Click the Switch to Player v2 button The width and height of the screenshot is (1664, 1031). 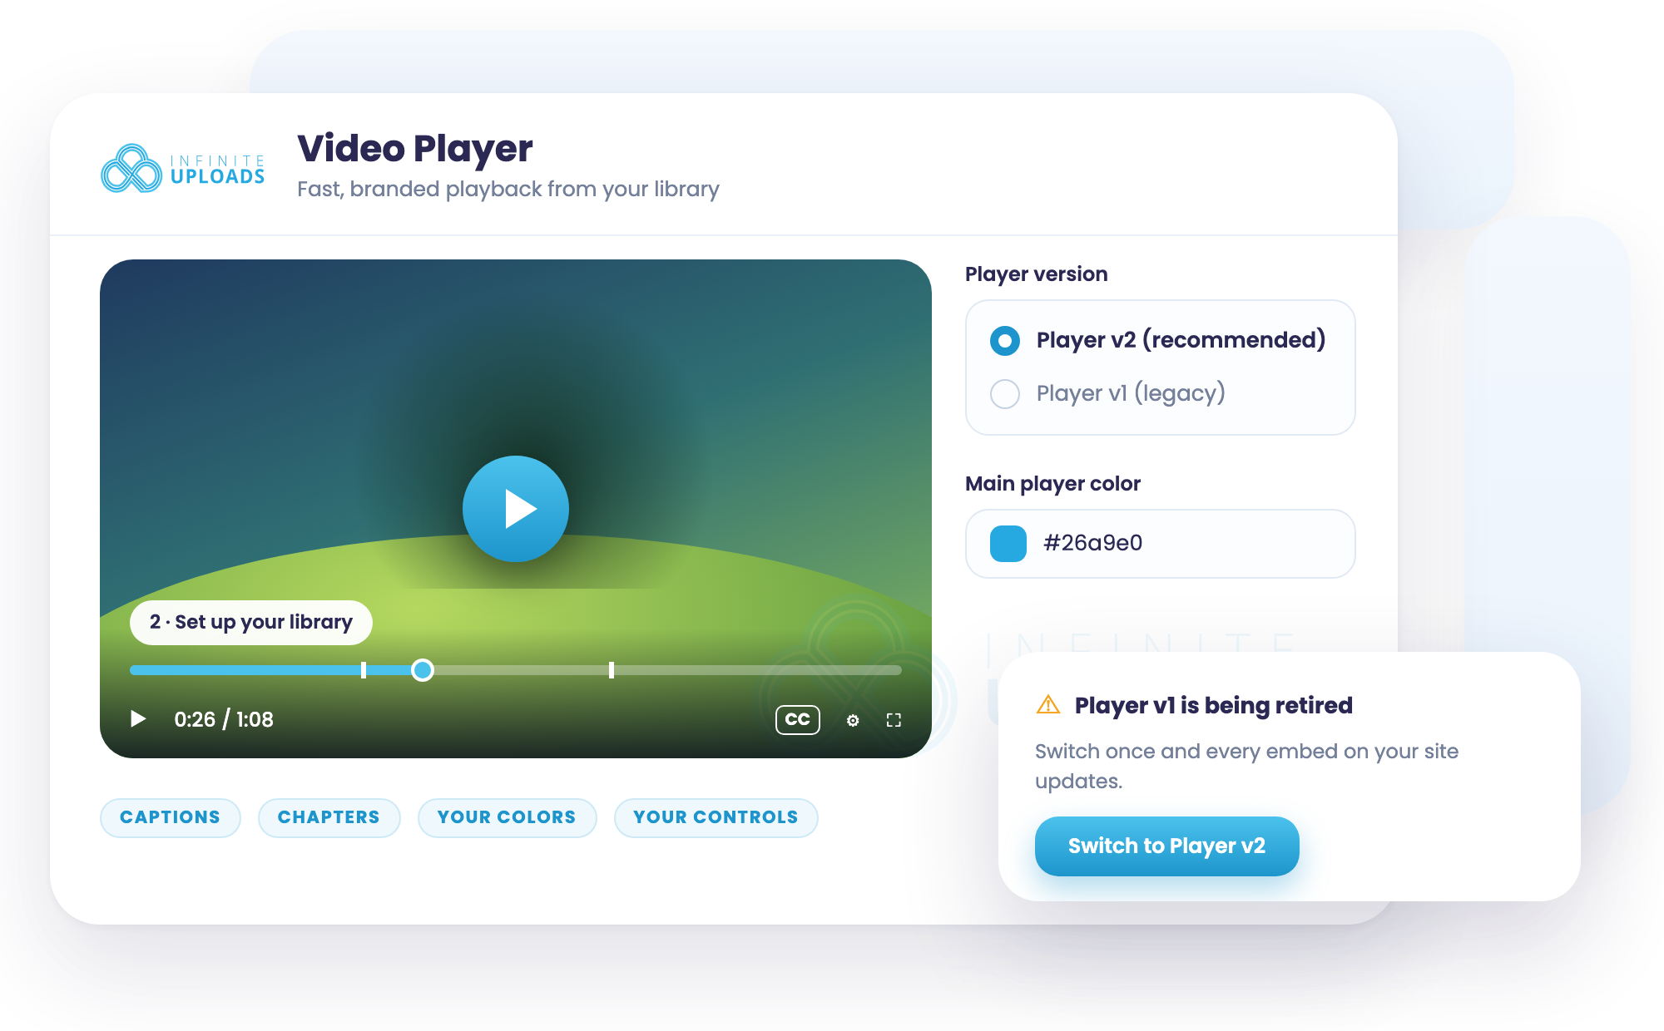(x=1166, y=846)
